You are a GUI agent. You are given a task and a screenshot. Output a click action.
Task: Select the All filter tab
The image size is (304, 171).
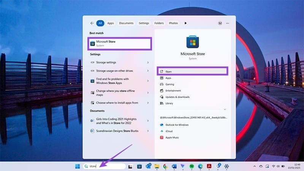pyautogui.click(x=100, y=23)
